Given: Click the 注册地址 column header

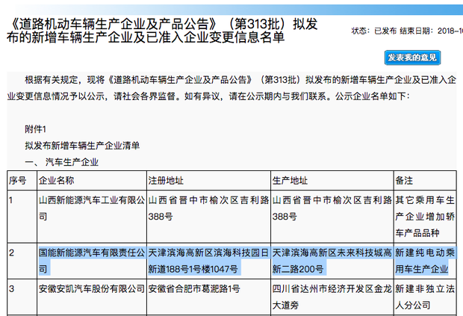Looking at the screenshot, I should point(167,180).
